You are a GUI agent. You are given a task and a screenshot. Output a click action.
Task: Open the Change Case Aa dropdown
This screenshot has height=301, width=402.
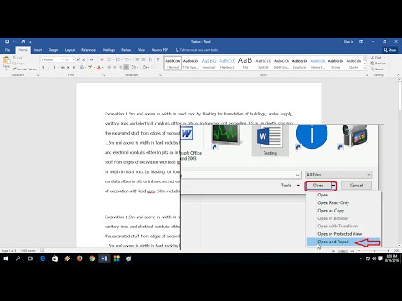tap(92, 59)
